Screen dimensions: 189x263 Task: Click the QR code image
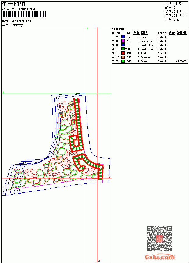click(159, 239)
